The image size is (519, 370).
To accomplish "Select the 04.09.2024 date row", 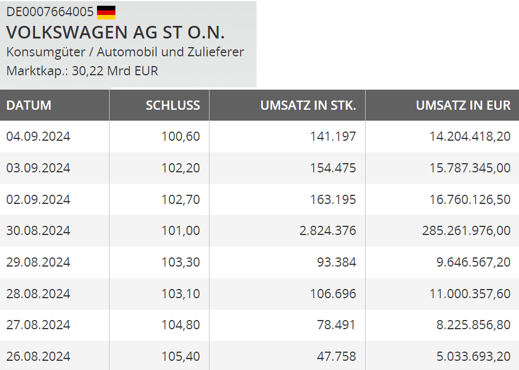I will tap(38, 136).
